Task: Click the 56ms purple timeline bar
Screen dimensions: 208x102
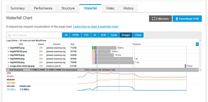Action: [185, 66]
